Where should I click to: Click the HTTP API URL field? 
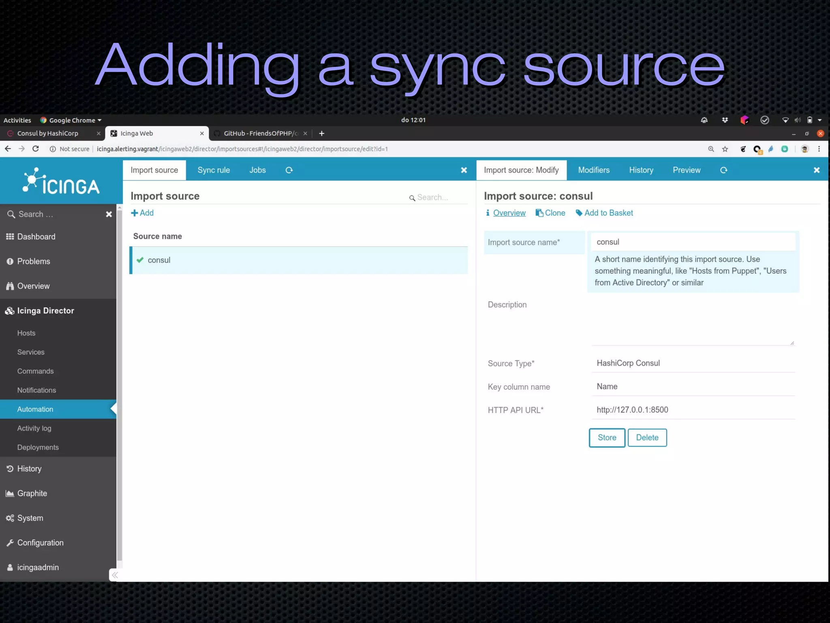693,410
